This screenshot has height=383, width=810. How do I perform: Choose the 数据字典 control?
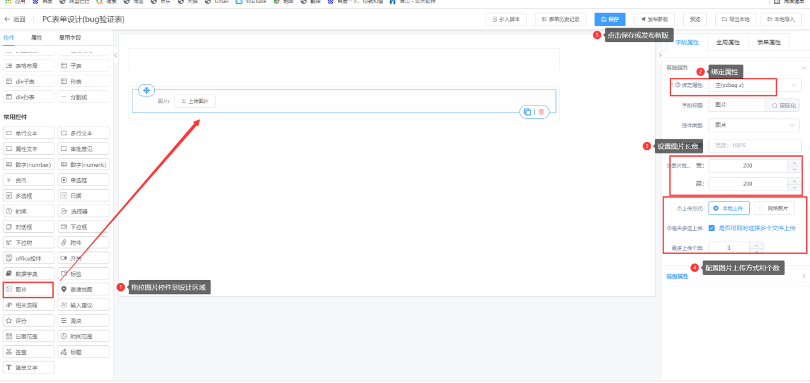(28, 274)
